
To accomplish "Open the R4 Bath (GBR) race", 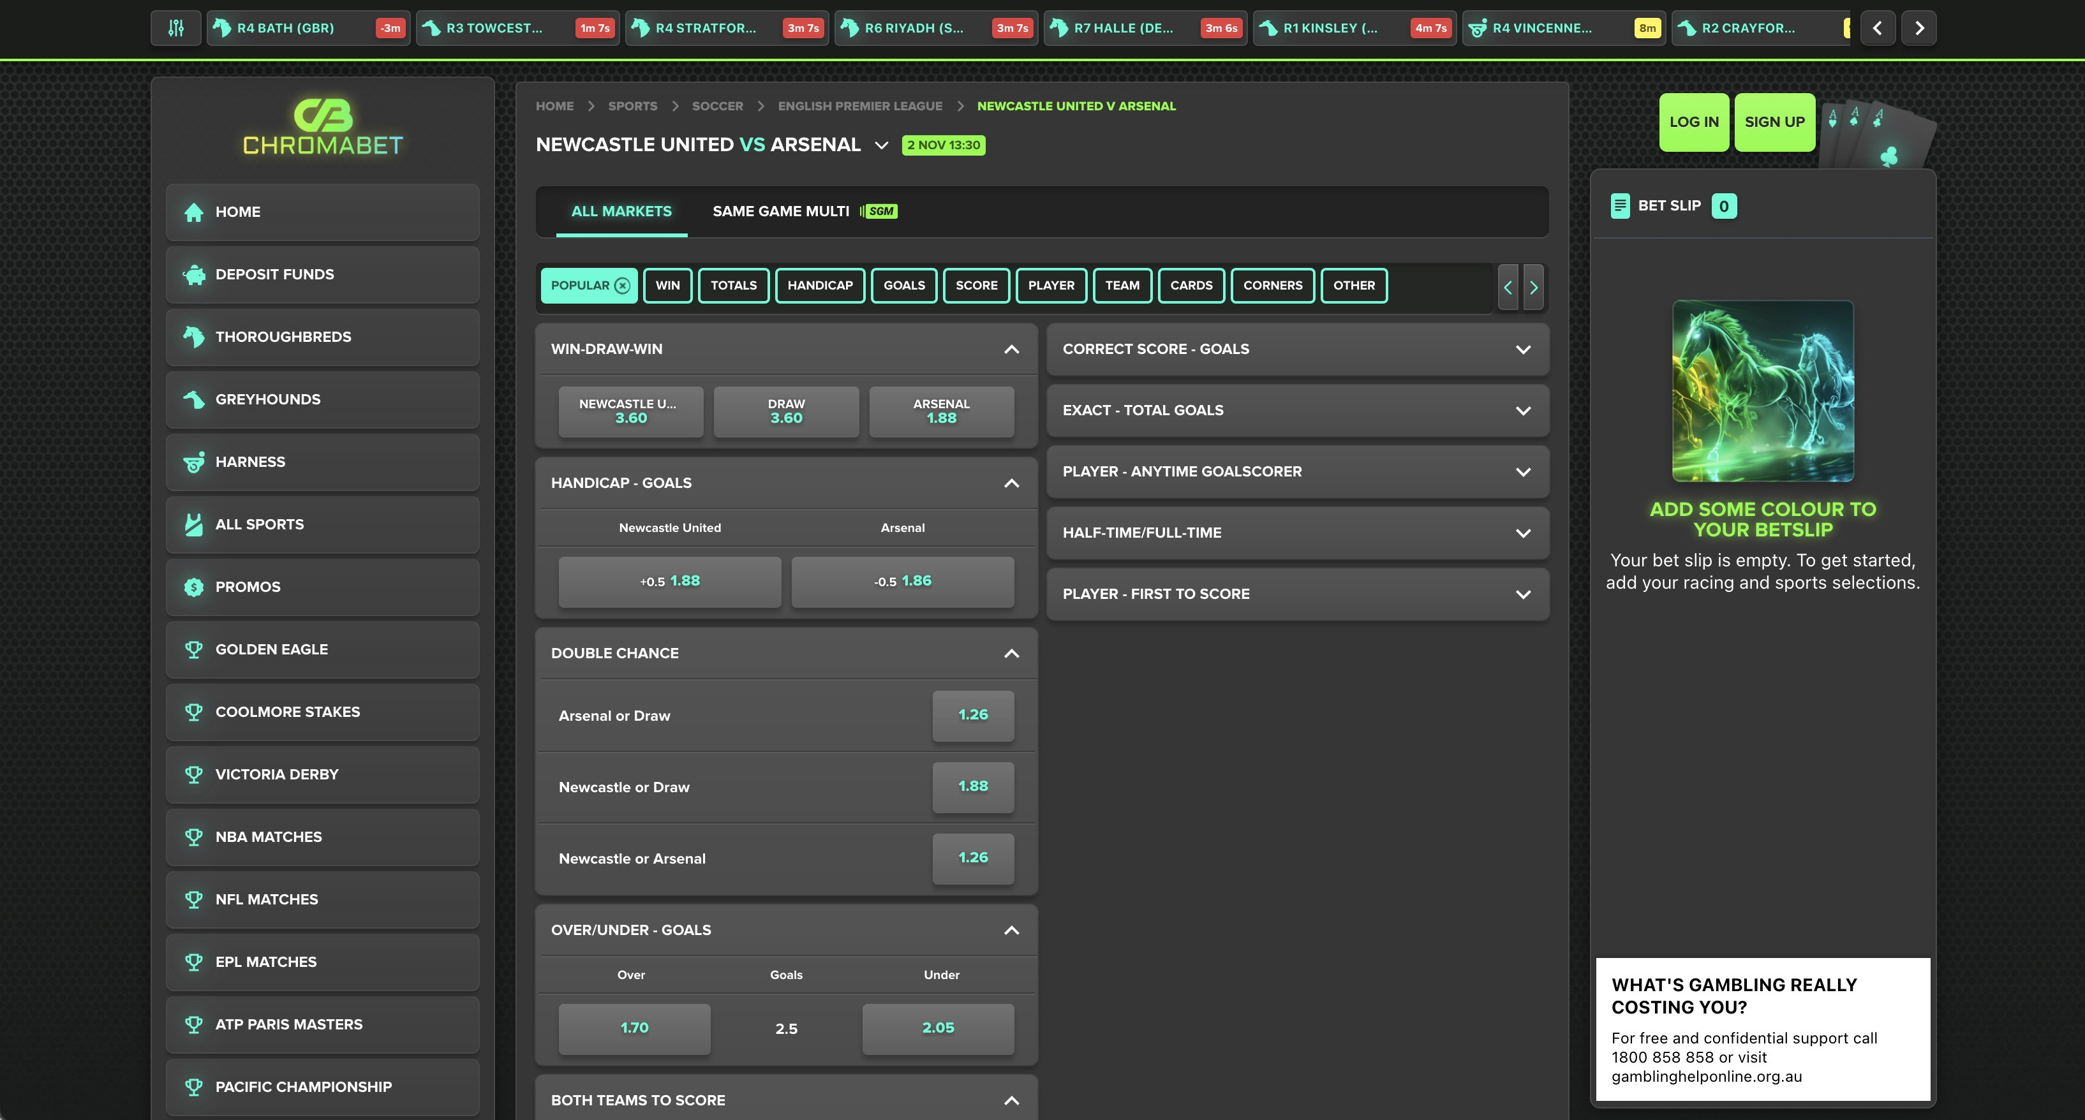I will tap(308, 28).
